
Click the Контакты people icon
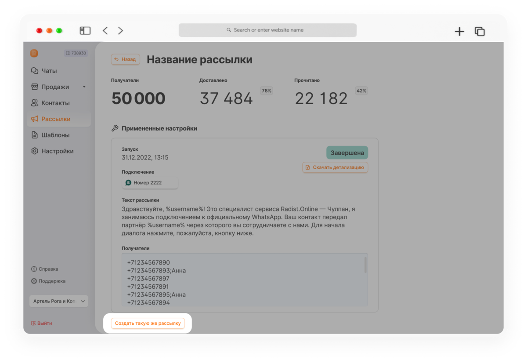click(34, 103)
